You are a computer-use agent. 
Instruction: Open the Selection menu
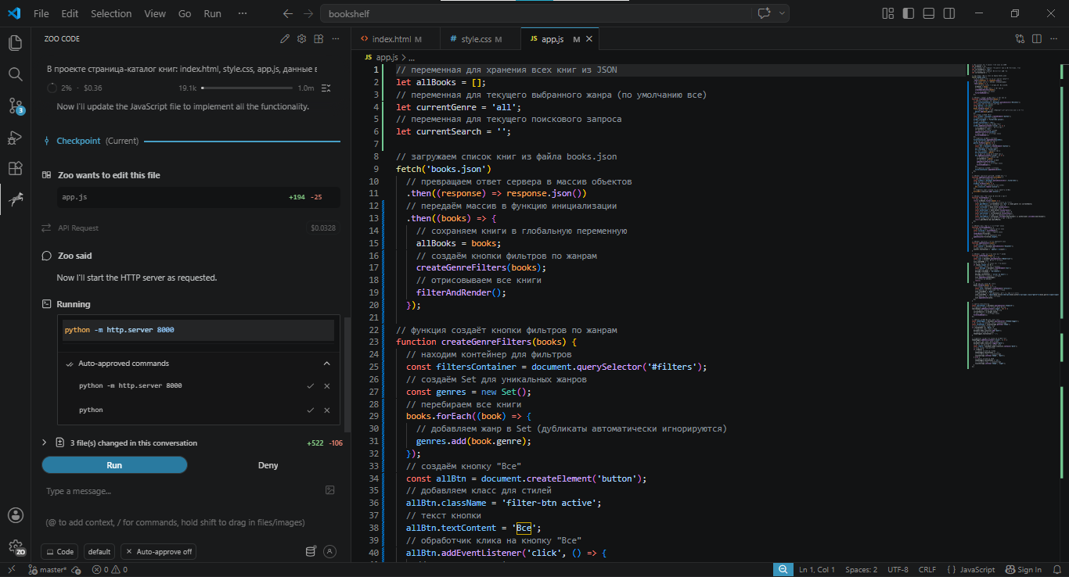pyautogui.click(x=111, y=13)
